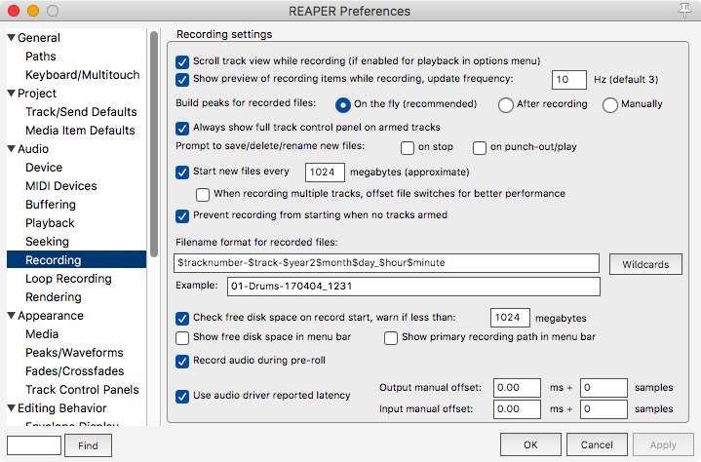Select Track/Send Defaults page
The image size is (701, 462).
pyautogui.click(x=81, y=112)
